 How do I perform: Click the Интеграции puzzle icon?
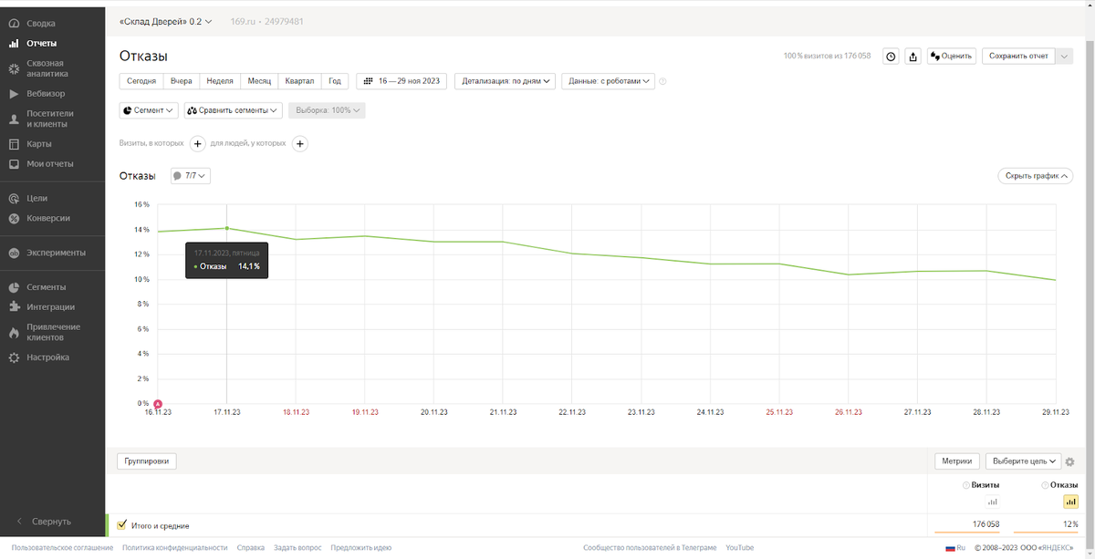pos(14,307)
